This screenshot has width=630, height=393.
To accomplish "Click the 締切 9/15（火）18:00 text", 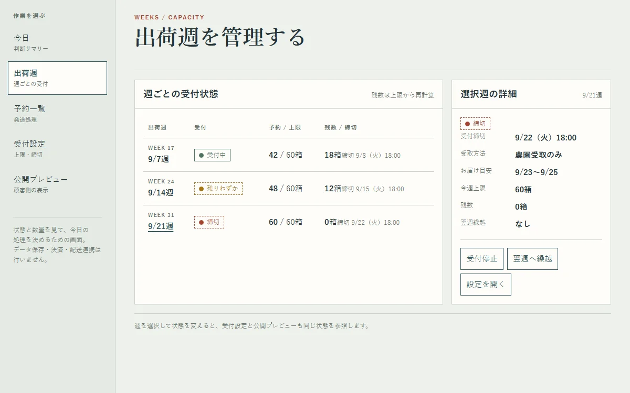I will coord(373,189).
